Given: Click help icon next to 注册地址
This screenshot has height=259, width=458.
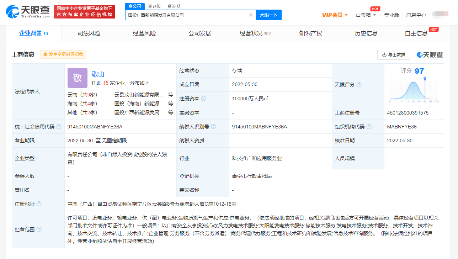Looking at the screenshot, I should click(39, 204).
